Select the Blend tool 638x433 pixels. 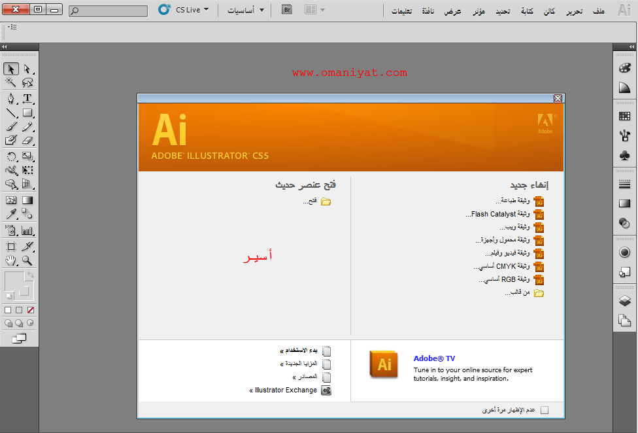tap(27, 214)
